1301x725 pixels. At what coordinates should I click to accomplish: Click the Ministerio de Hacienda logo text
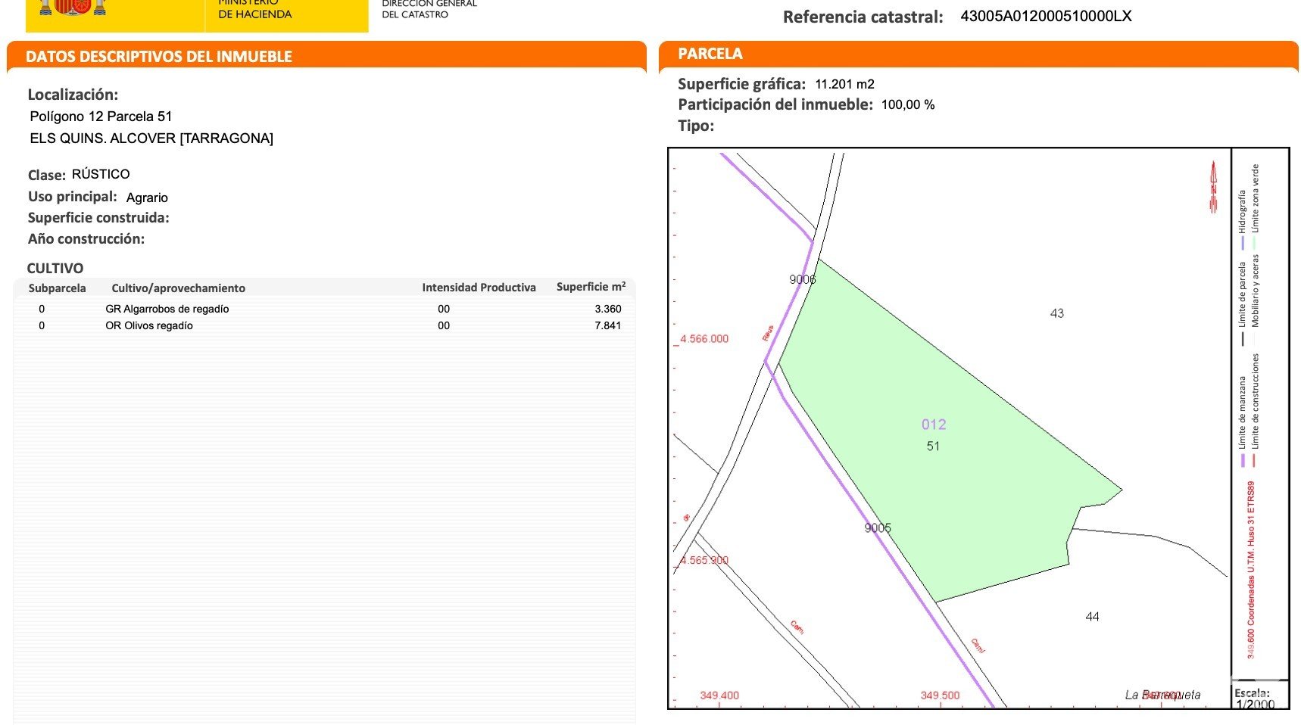point(254,11)
